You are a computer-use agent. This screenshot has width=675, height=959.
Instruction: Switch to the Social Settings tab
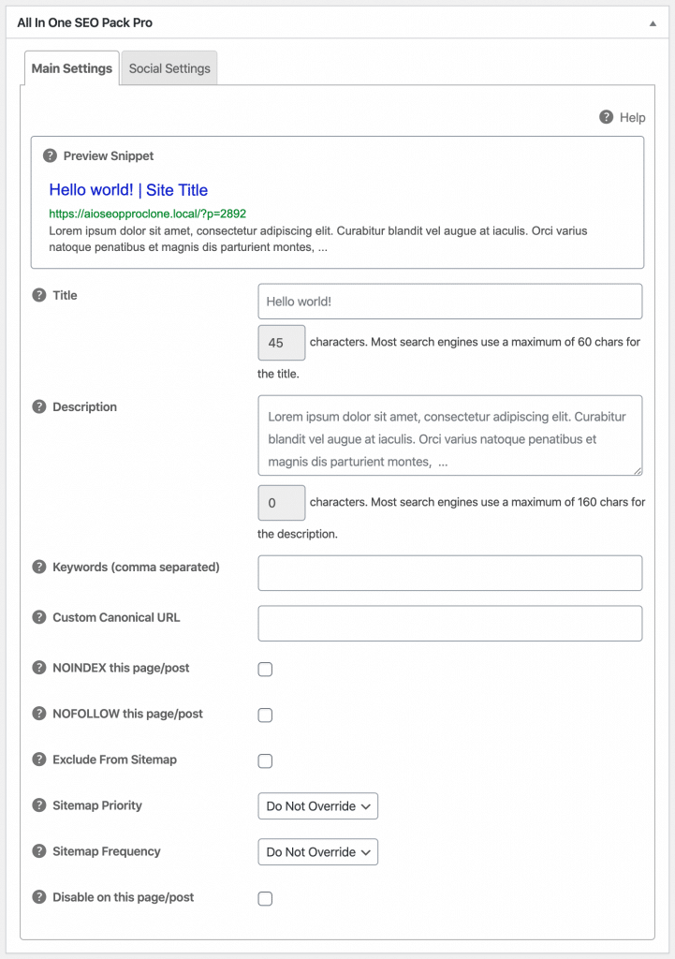(169, 67)
